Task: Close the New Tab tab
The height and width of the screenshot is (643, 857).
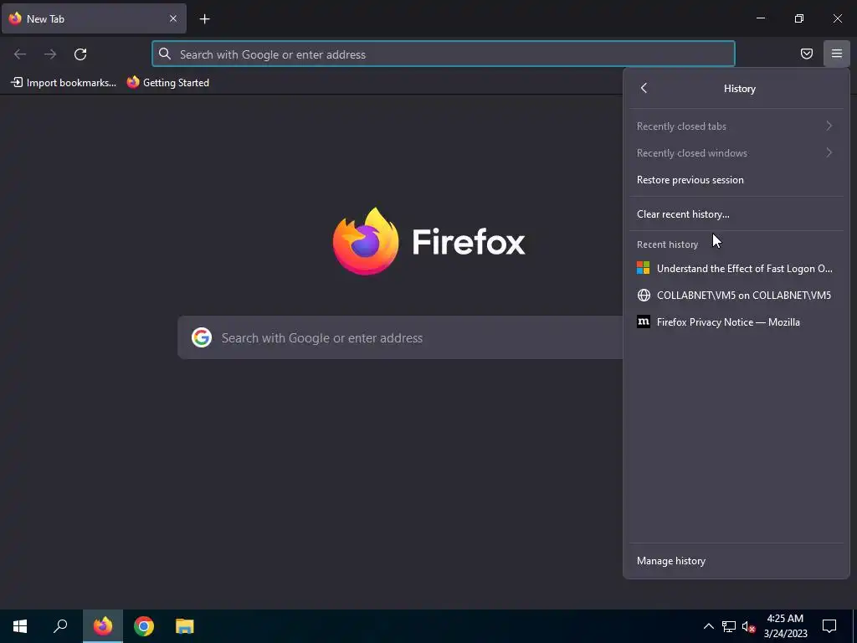Action: [172, 18]
